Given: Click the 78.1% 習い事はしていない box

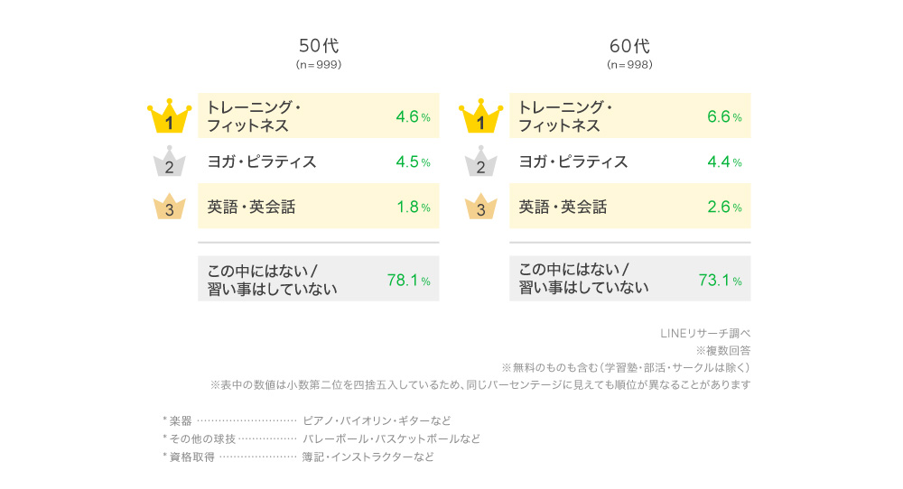Looking at the screenshot, I should coord(319,279).
